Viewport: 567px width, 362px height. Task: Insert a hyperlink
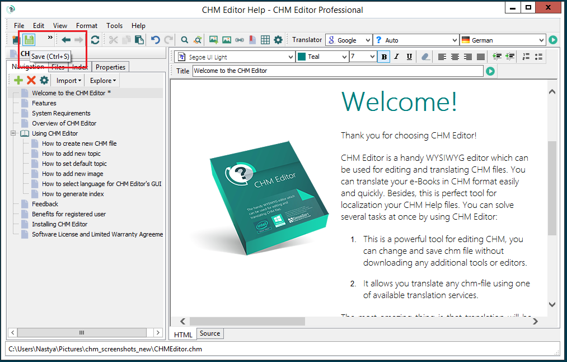(x=239, y=39)
